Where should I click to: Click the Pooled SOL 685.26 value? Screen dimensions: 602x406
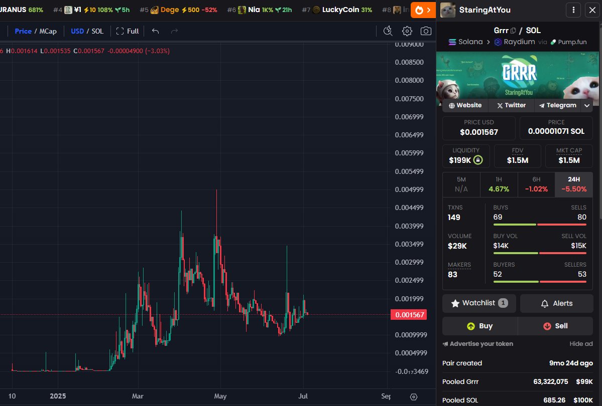tap(554, 400)
